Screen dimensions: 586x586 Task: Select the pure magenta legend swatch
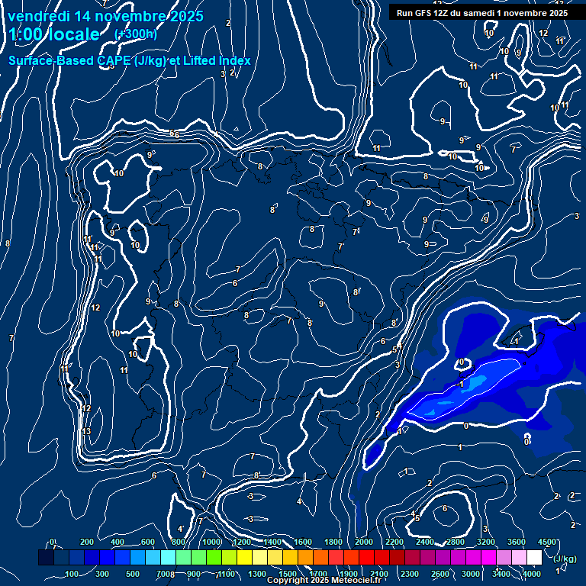pyautogui.click(x=488, y=557)
